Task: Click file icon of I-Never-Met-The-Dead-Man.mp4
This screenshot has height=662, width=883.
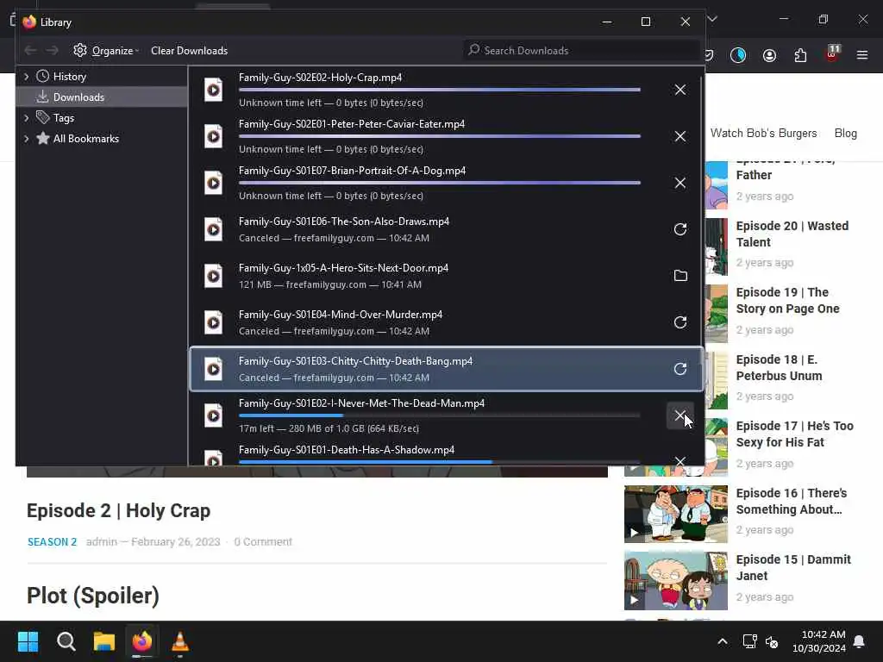Action: pos(213,415)
